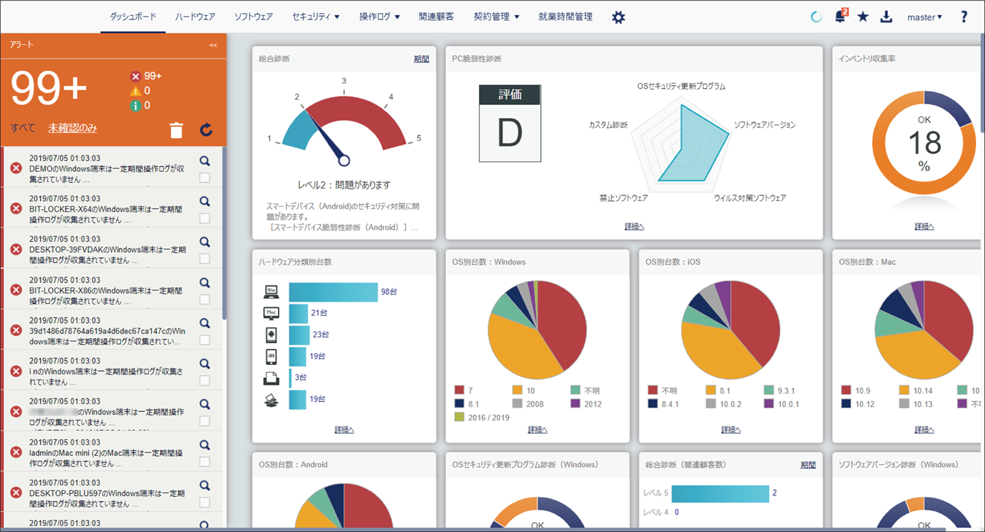Viewport: 985px width, 532px height.
Task: Open the ソフトウェア tab
Action: click(x=254, y=17)
